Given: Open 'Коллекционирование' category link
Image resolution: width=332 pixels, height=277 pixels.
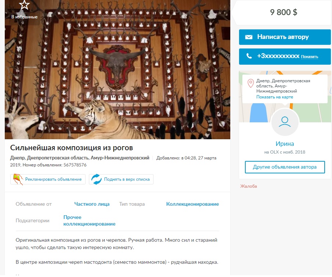Looking at the screenshot, I should [x=192, y=204].
